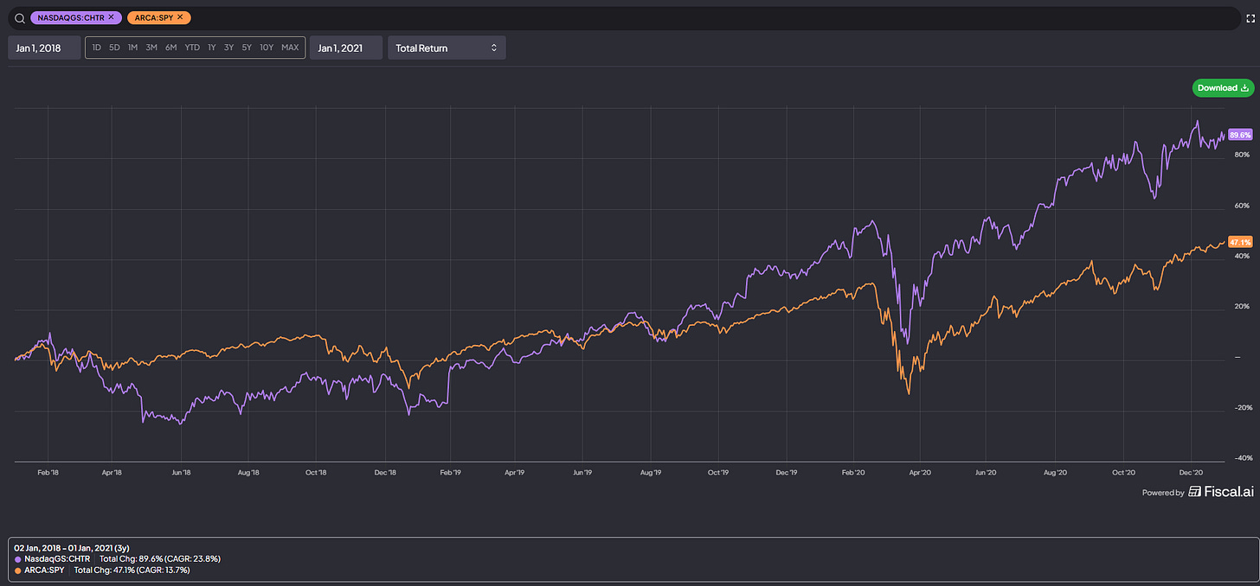Image resolution: width=1260 pixels, height=586 pixels.
Task: Click the Feb '18 axis label
Action: point(48,473)
